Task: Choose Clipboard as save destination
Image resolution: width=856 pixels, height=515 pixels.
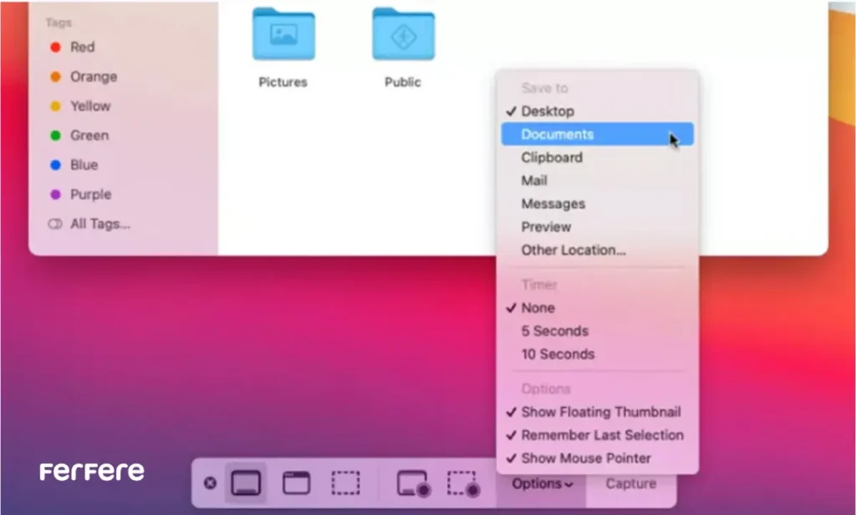Action: tap(552, 157)
